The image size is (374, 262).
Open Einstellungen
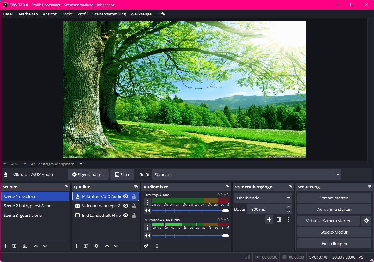coord(334,243)
